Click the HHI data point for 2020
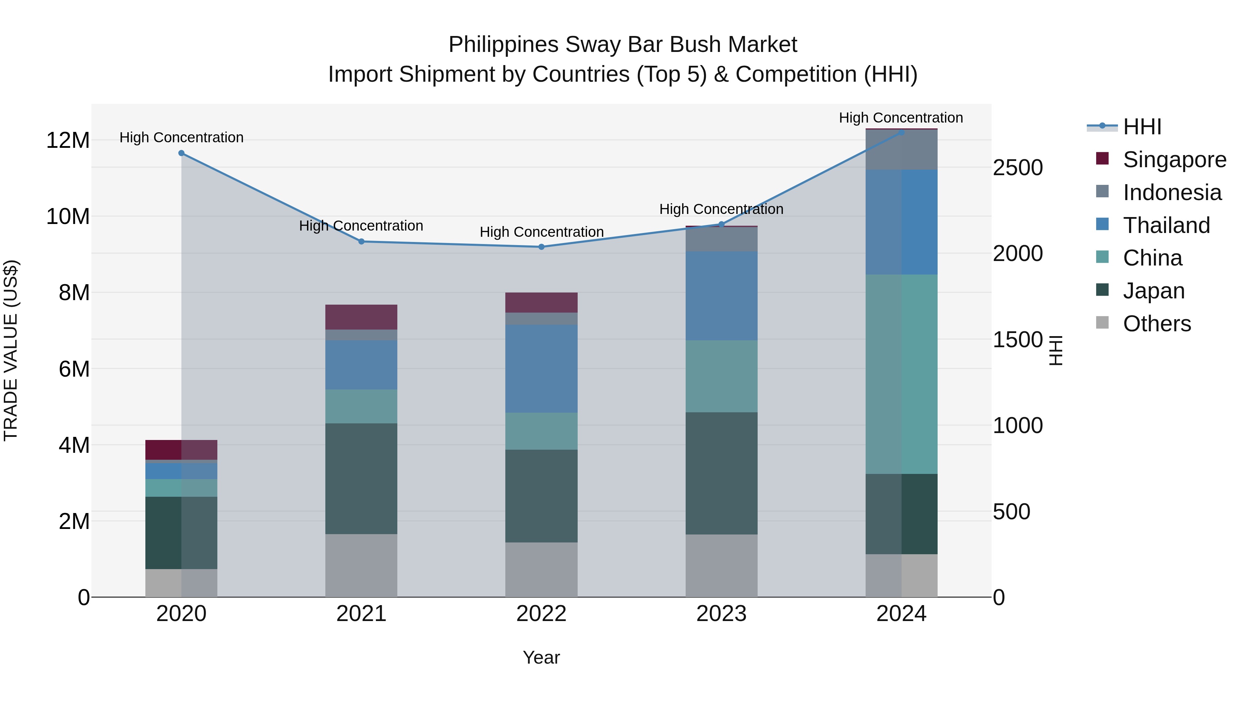The width and height of the screenshot is (1246, 701). click(x=181, y=153)
